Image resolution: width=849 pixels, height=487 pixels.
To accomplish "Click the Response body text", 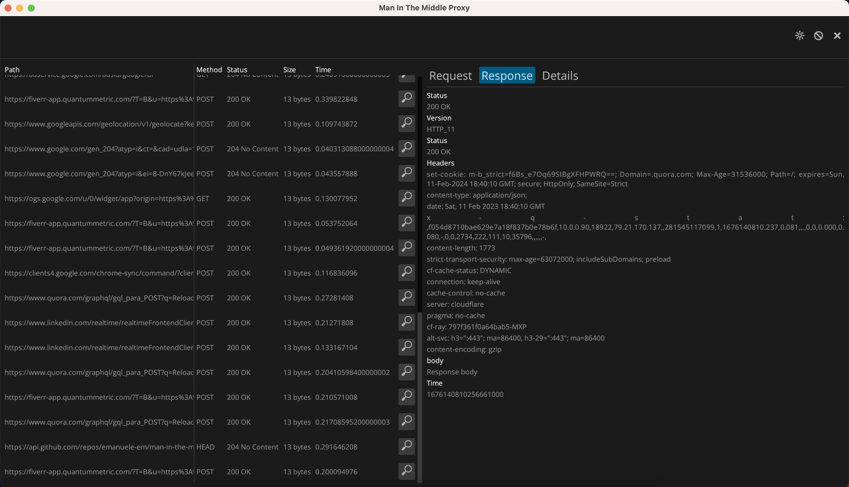I will pyautogui.click(x=452, y=372).
